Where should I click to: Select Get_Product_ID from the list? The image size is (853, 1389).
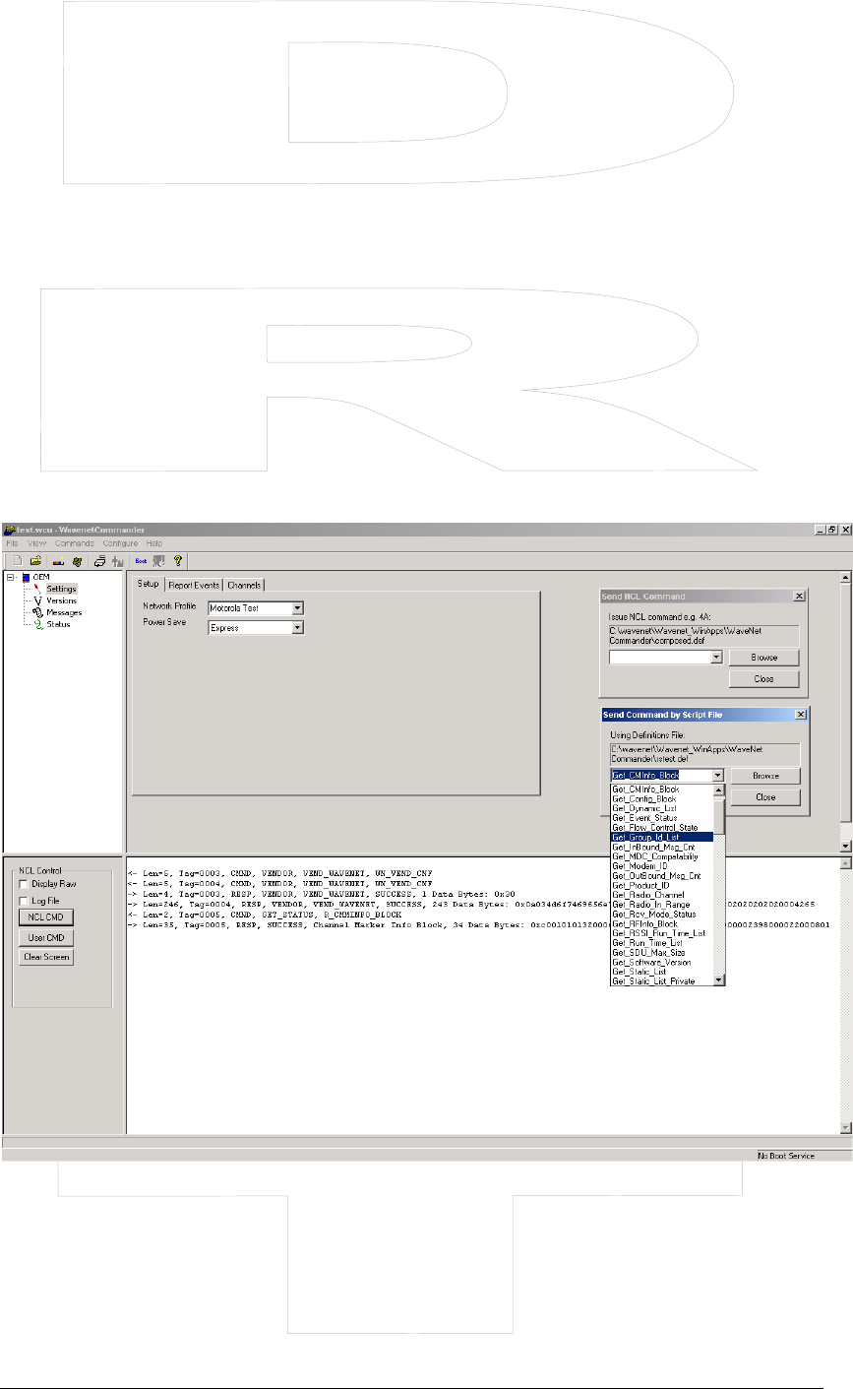tap(661, 885)
